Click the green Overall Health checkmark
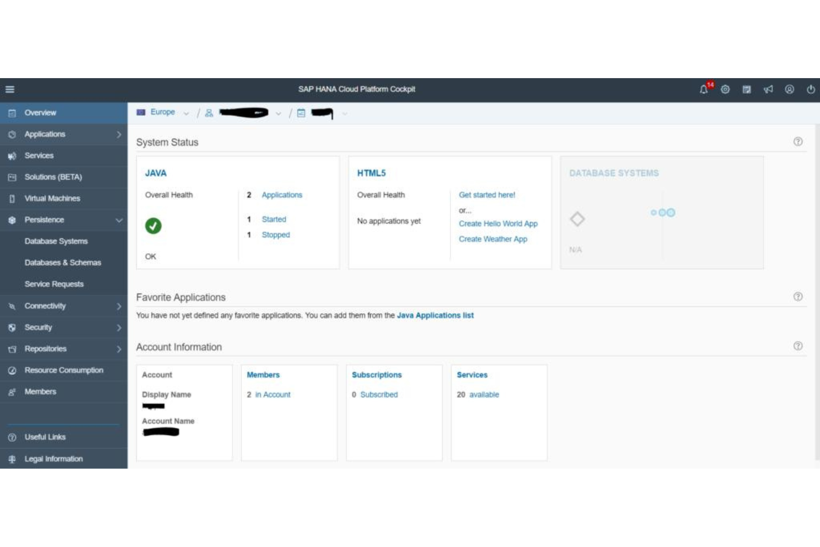Image resolution: width=820 pixels, height=547 pixels. click(153, 227)
